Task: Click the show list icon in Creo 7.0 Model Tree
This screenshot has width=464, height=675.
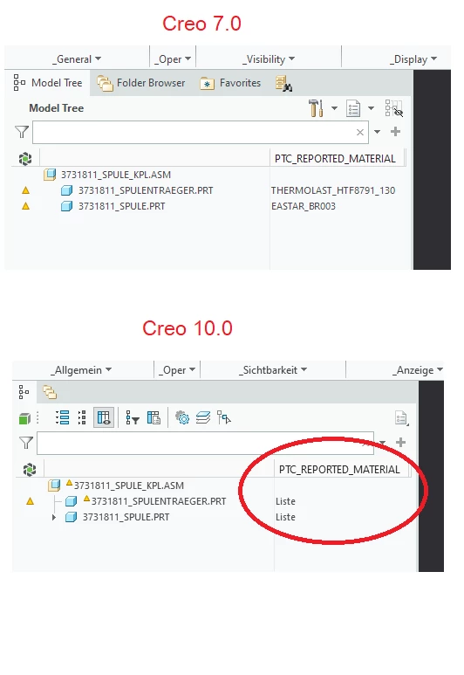Action: tap(353, 108)
